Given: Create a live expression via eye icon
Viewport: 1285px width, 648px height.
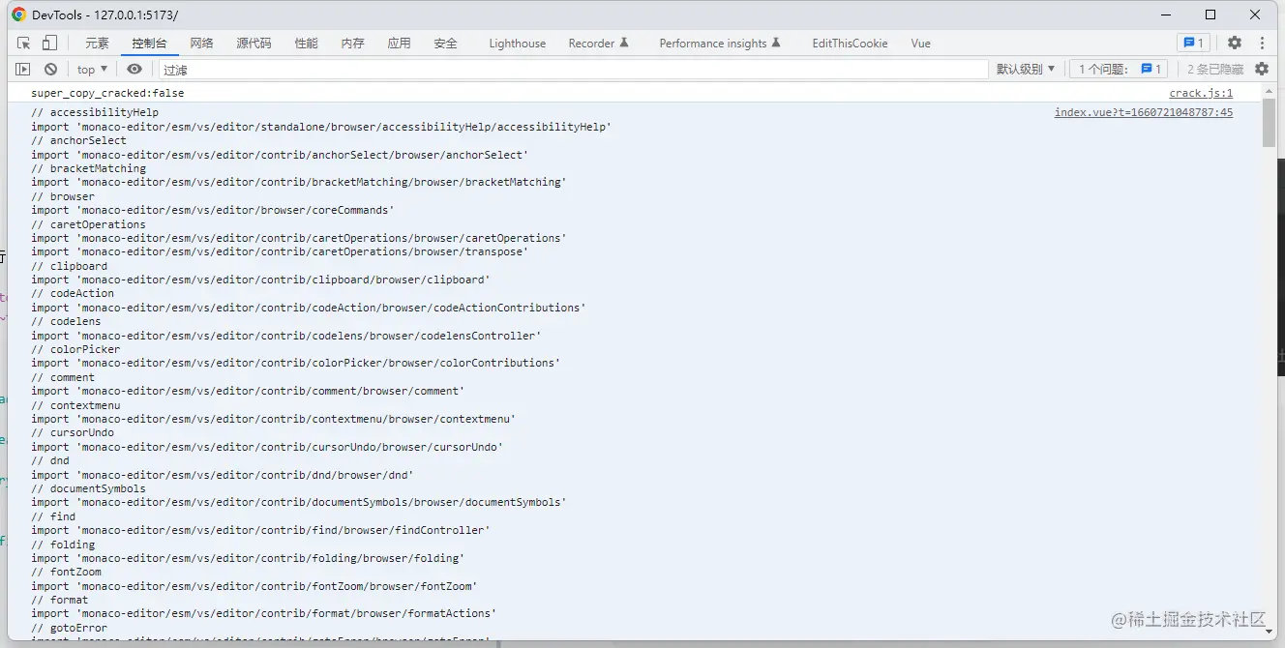Looking at the screenshot, I should pyautogui.click(x=134, y=69).
